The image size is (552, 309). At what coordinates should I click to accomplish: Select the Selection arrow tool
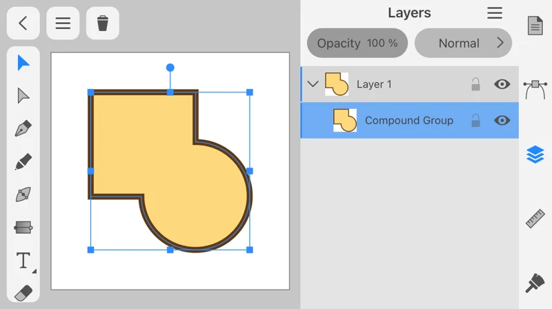pyautogui.click(x=23, y=63)
